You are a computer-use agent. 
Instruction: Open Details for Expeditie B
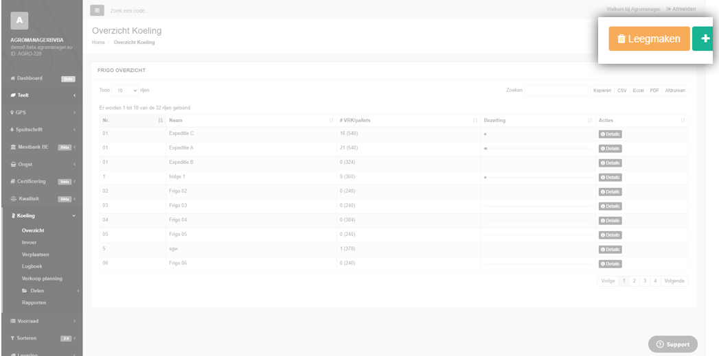click(610, 163)
